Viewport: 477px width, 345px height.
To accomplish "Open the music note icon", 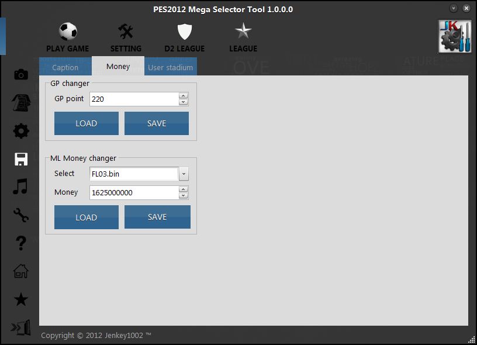I will 21,187.
